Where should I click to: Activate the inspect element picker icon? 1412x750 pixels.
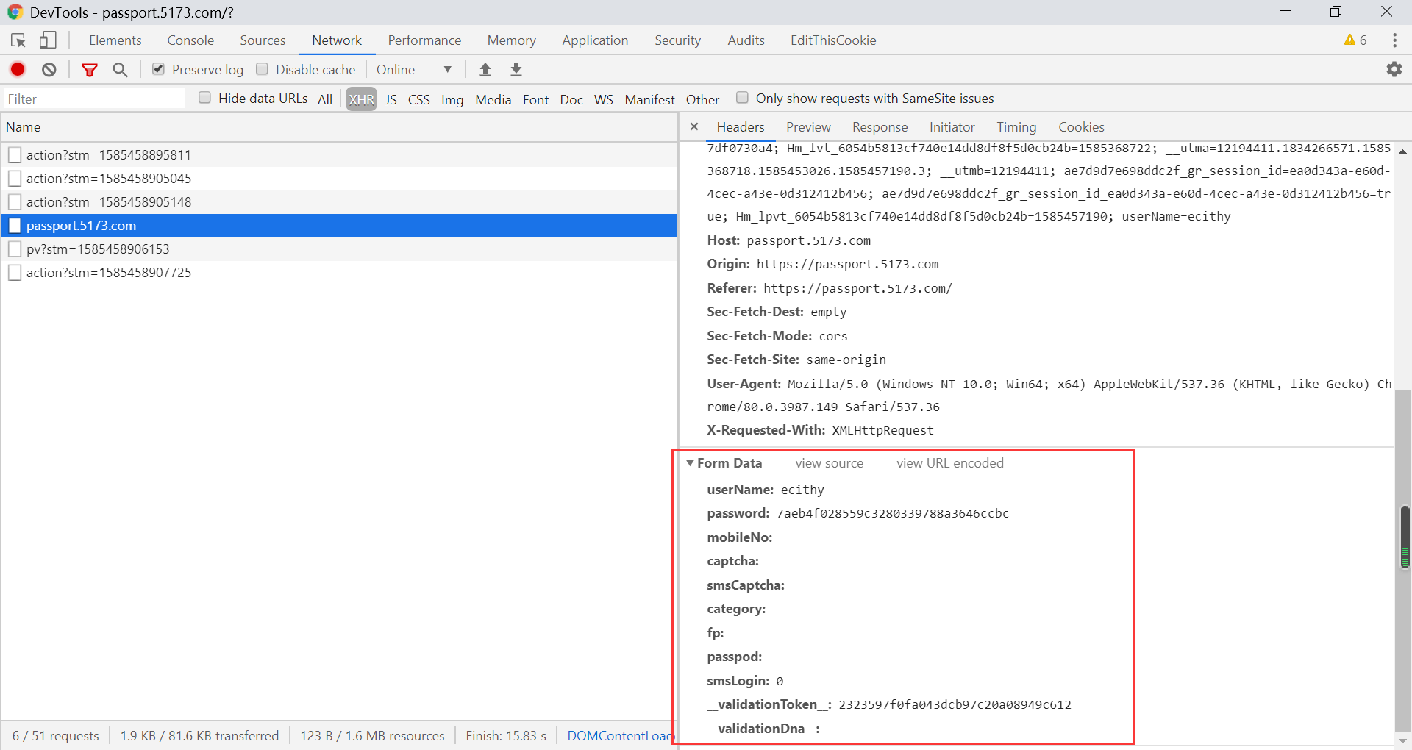(18, 40)
